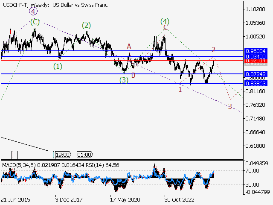Viewport: 273px width, 205px height.
Task: Click the 01:00 time marker tag
Action: tap(84, 155)
